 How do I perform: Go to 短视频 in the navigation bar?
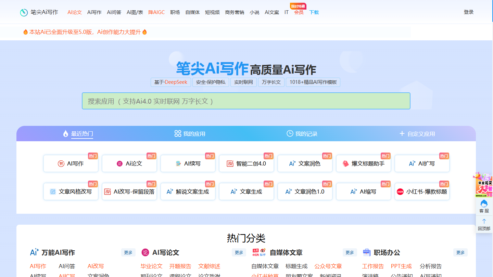212,12
